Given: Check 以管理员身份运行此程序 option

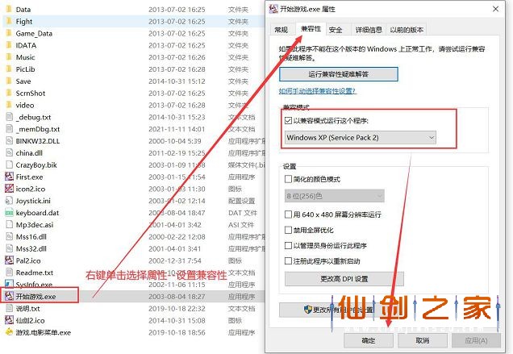Looking at the screenshot, I should [289, 246].
